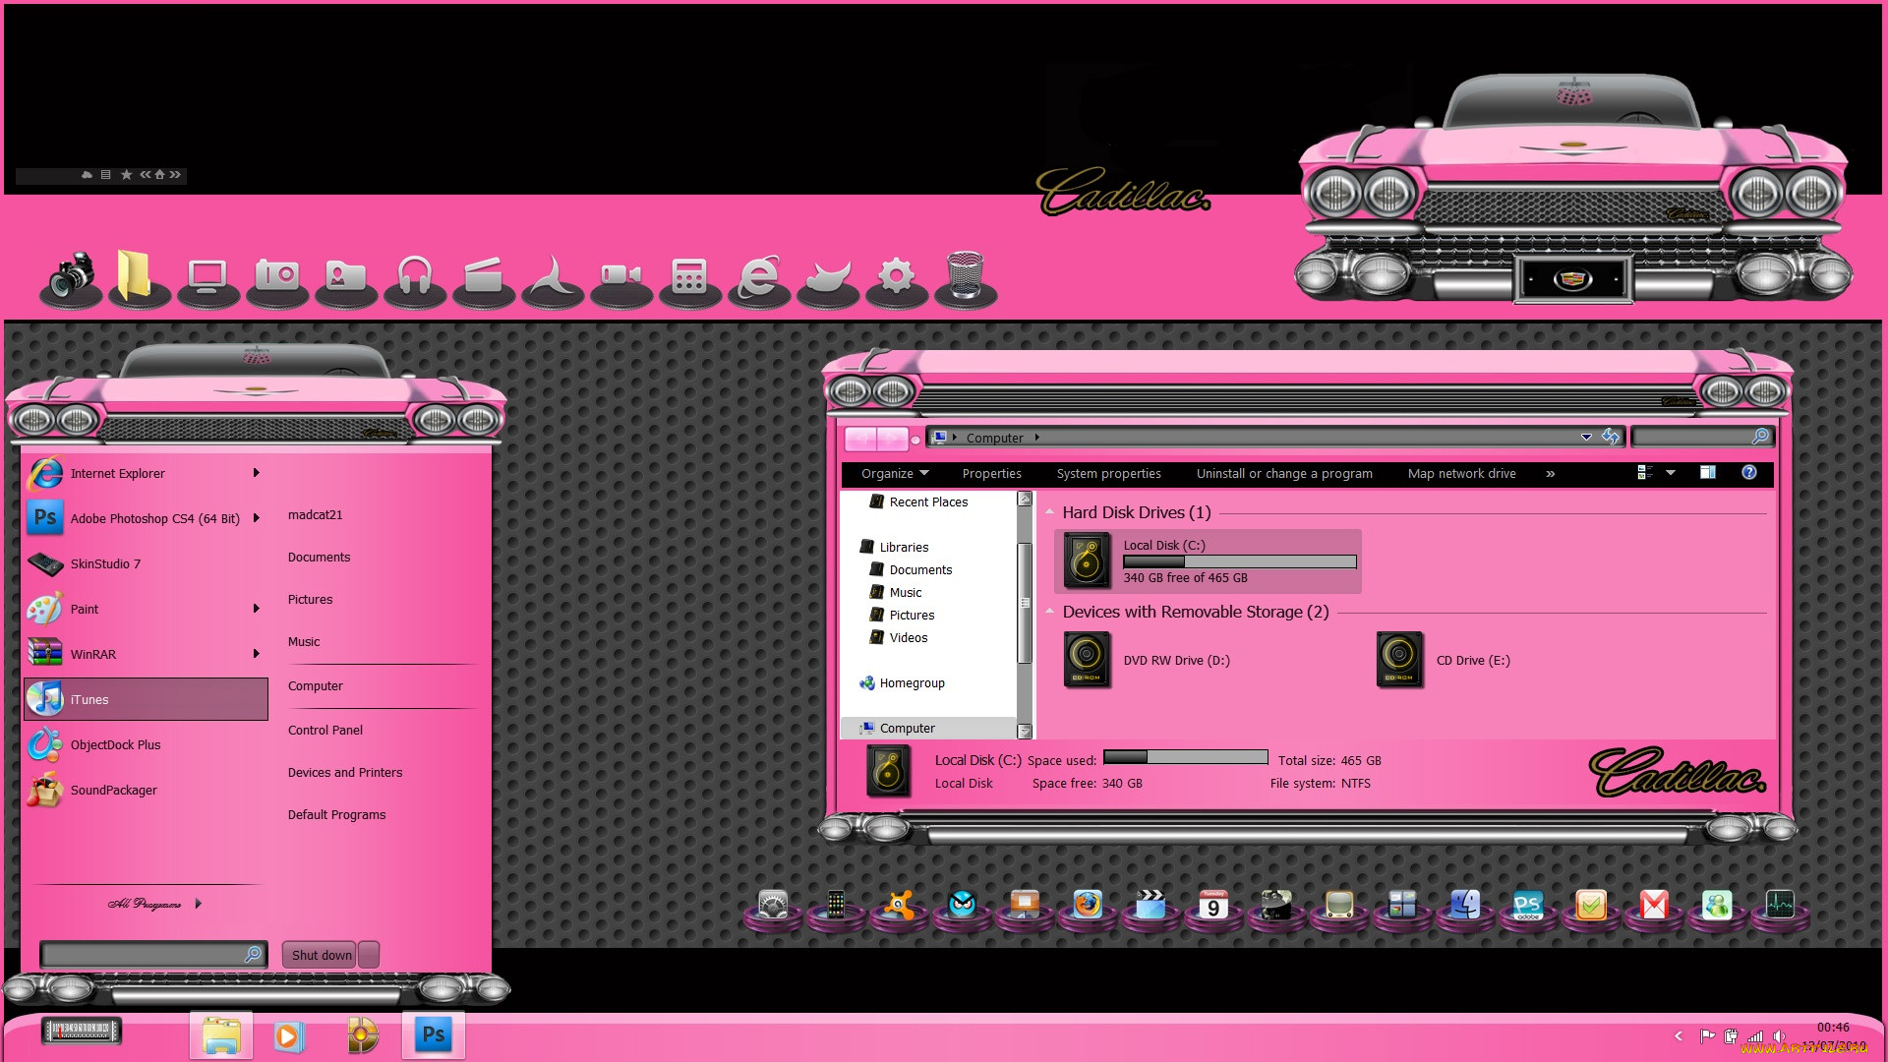Open madcat21 user folder link
This screenshot has width=1888, height=1062.
(x=316, y=515)
